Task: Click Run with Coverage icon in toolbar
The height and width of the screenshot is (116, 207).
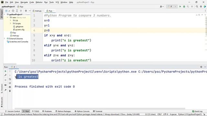Action: [188, 6]
